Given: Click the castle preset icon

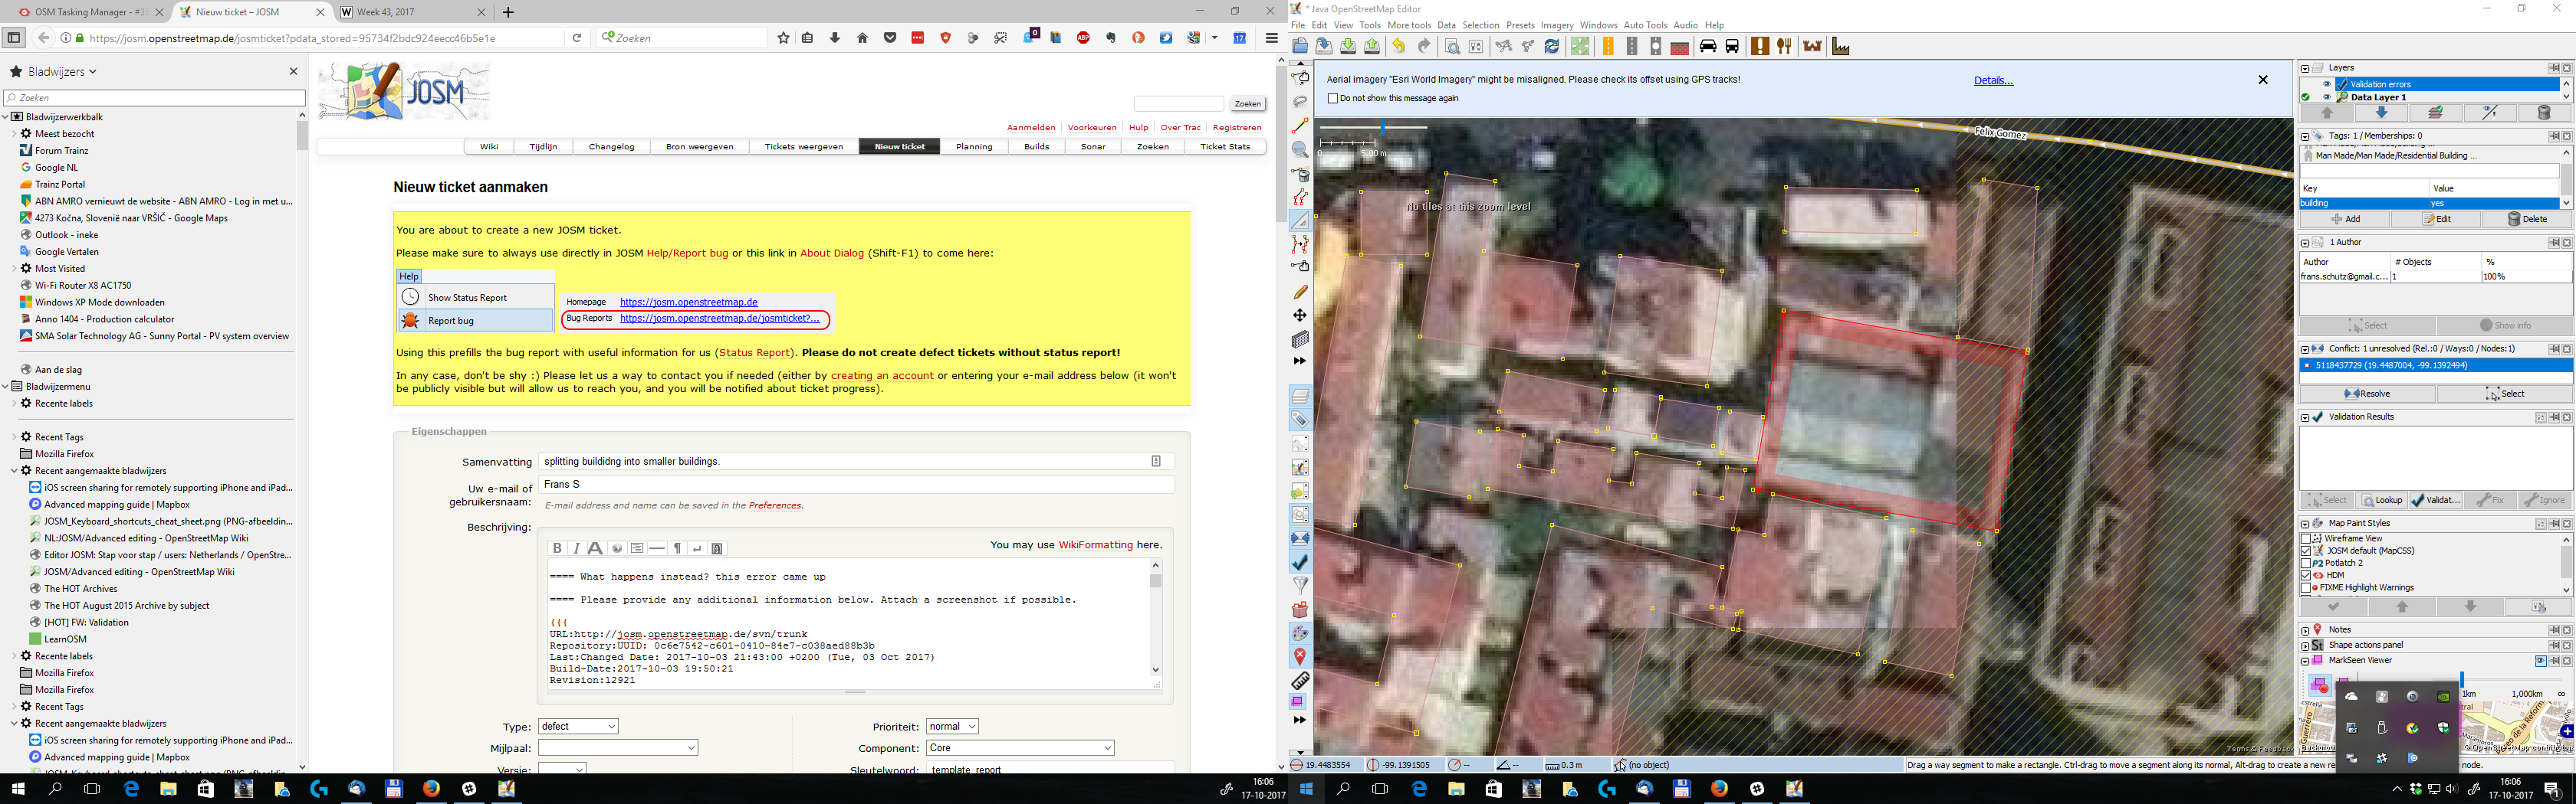Looking at the screenshot, I should click(1812, 46).
